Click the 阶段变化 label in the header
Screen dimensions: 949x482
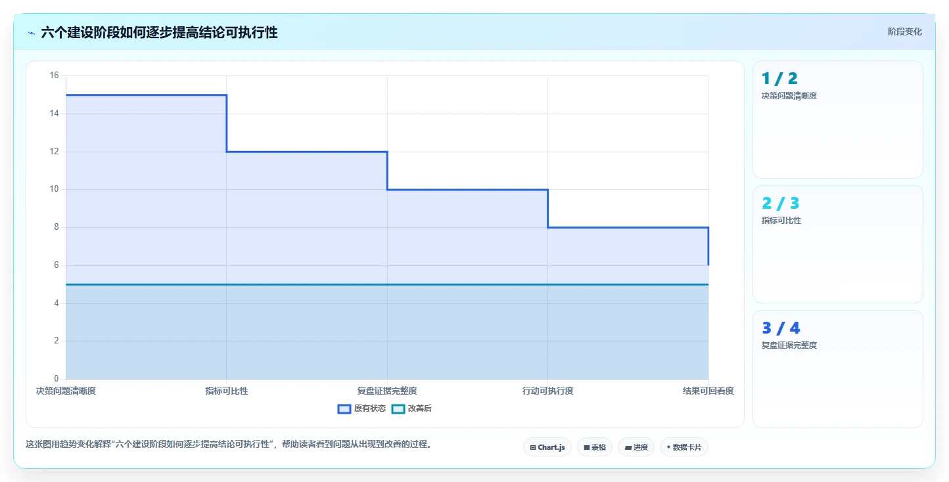point(904,32)
